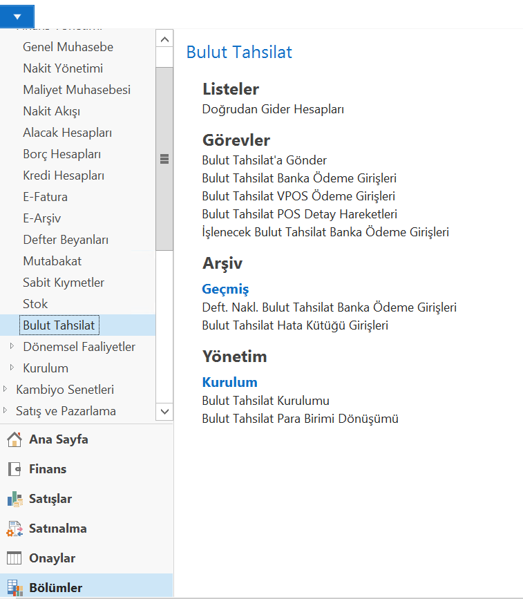The width and height of the screenshot is (523, 599).
Task: Open the Satışlar menu item
Action: [x=50, y=499]
